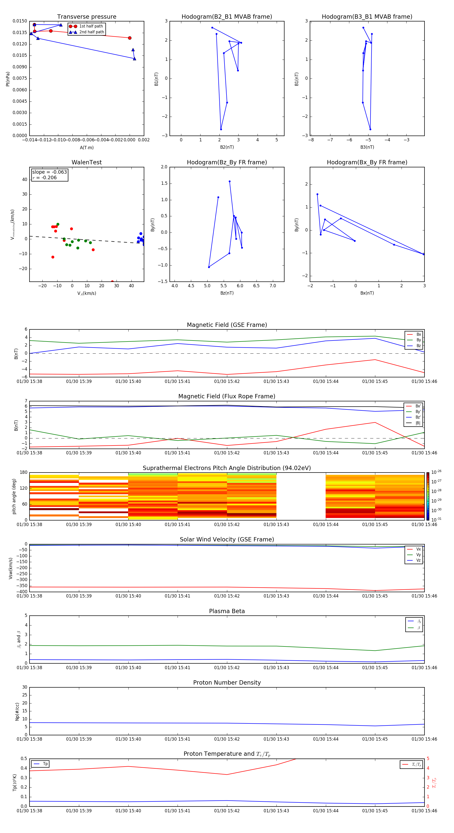Click the pitch angle distribution color bar
The image size is (454, 833).
coord(428,496)
